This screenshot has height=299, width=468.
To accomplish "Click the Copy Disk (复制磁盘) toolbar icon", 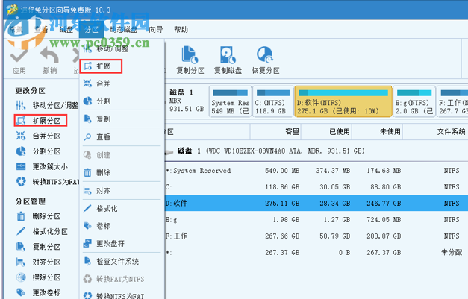I will point(228,60).
